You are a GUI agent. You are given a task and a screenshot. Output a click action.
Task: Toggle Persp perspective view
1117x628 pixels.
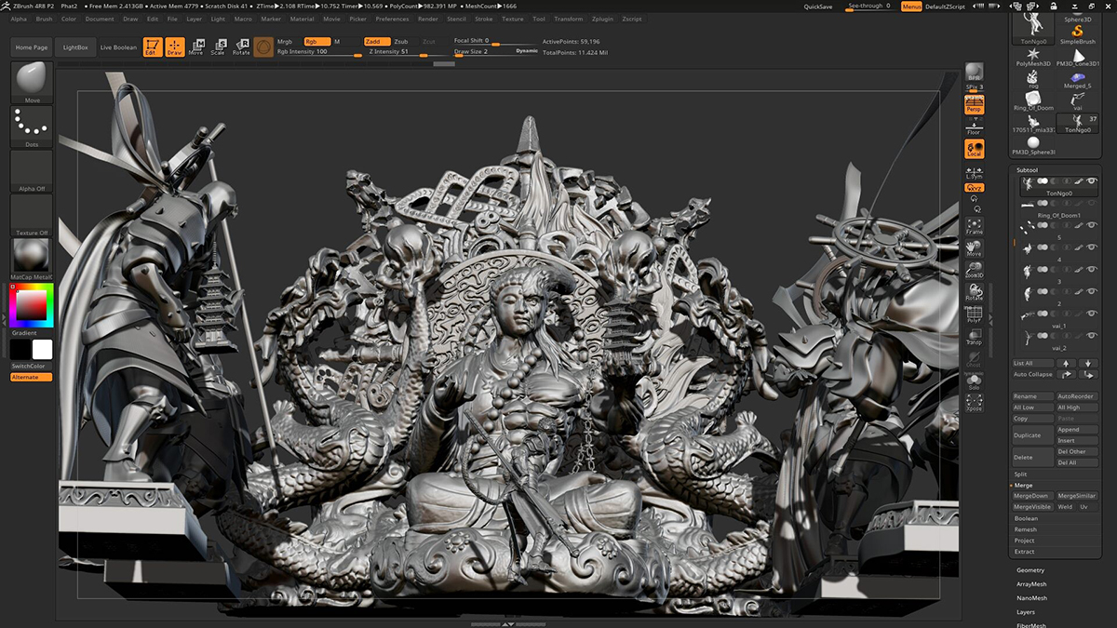(x=974, y=105)
